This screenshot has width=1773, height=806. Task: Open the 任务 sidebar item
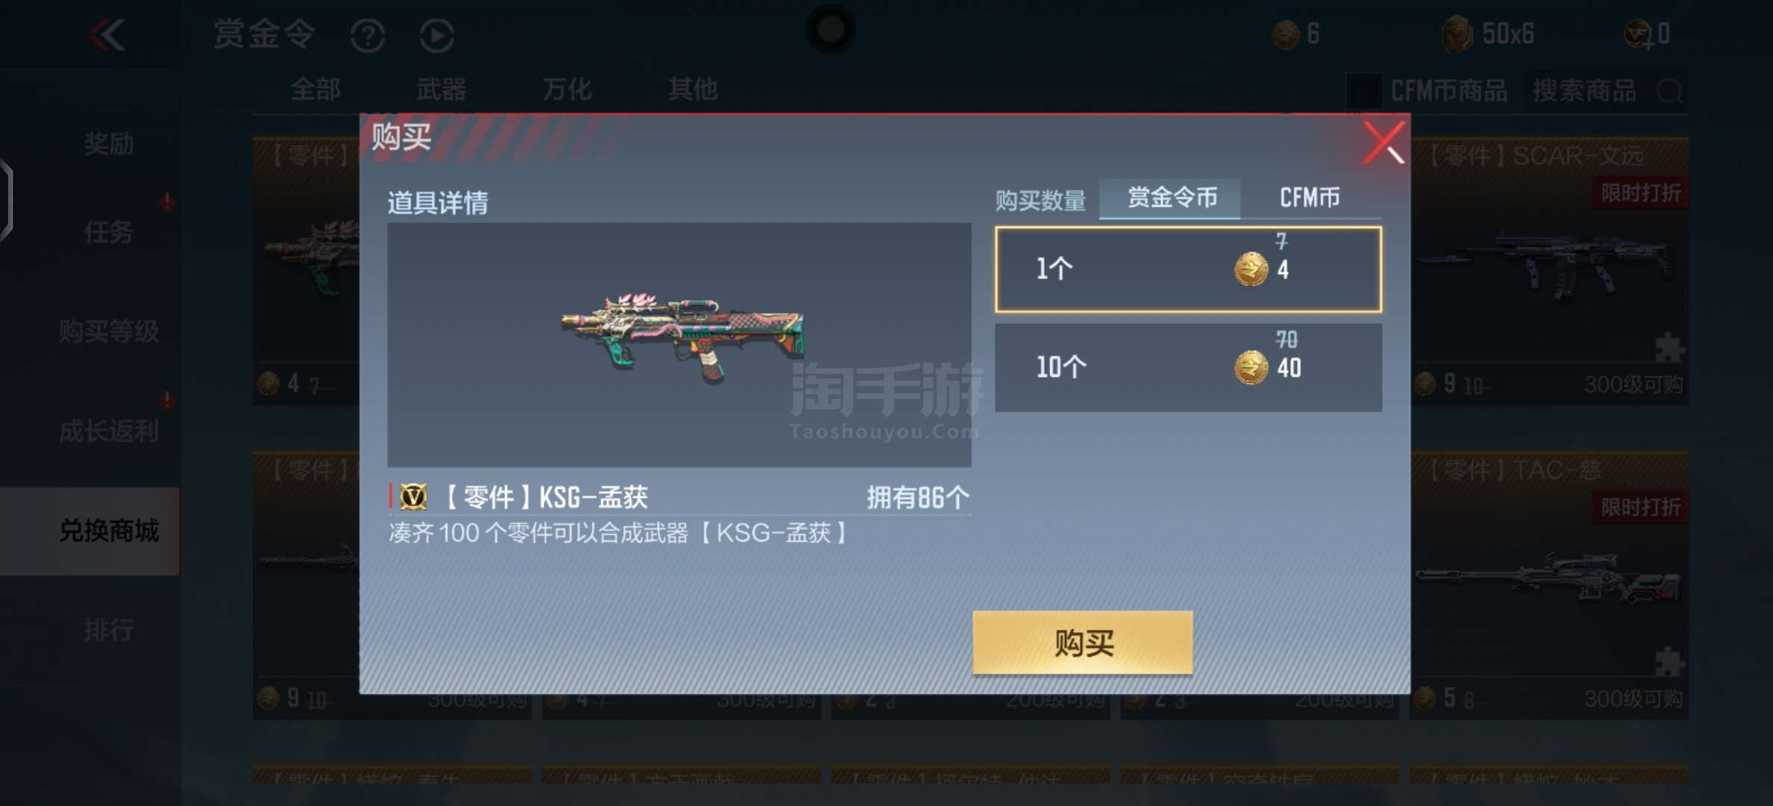108,232
